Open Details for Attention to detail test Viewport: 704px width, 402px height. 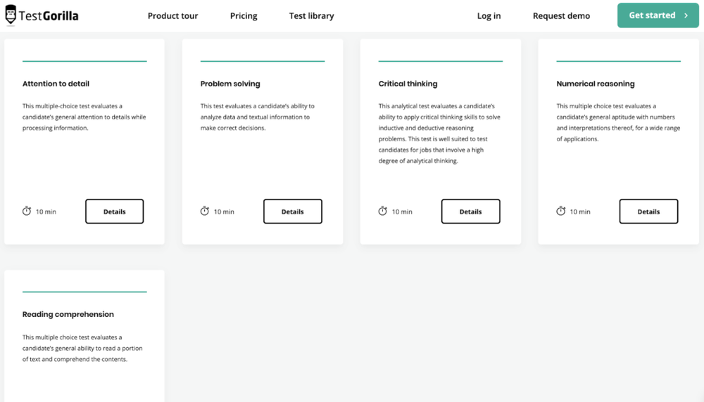115,212
